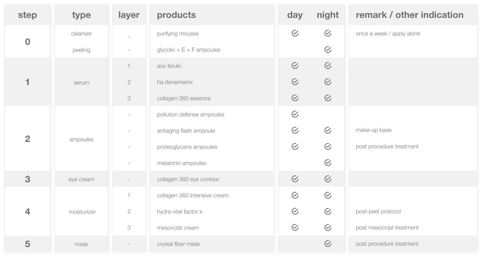Click the "make-up base" remark

[x=373, y=130]
